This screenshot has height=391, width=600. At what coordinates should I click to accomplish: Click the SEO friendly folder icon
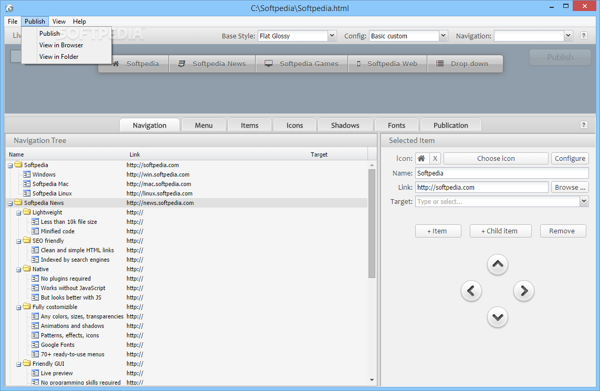click(x=27, y=241)
